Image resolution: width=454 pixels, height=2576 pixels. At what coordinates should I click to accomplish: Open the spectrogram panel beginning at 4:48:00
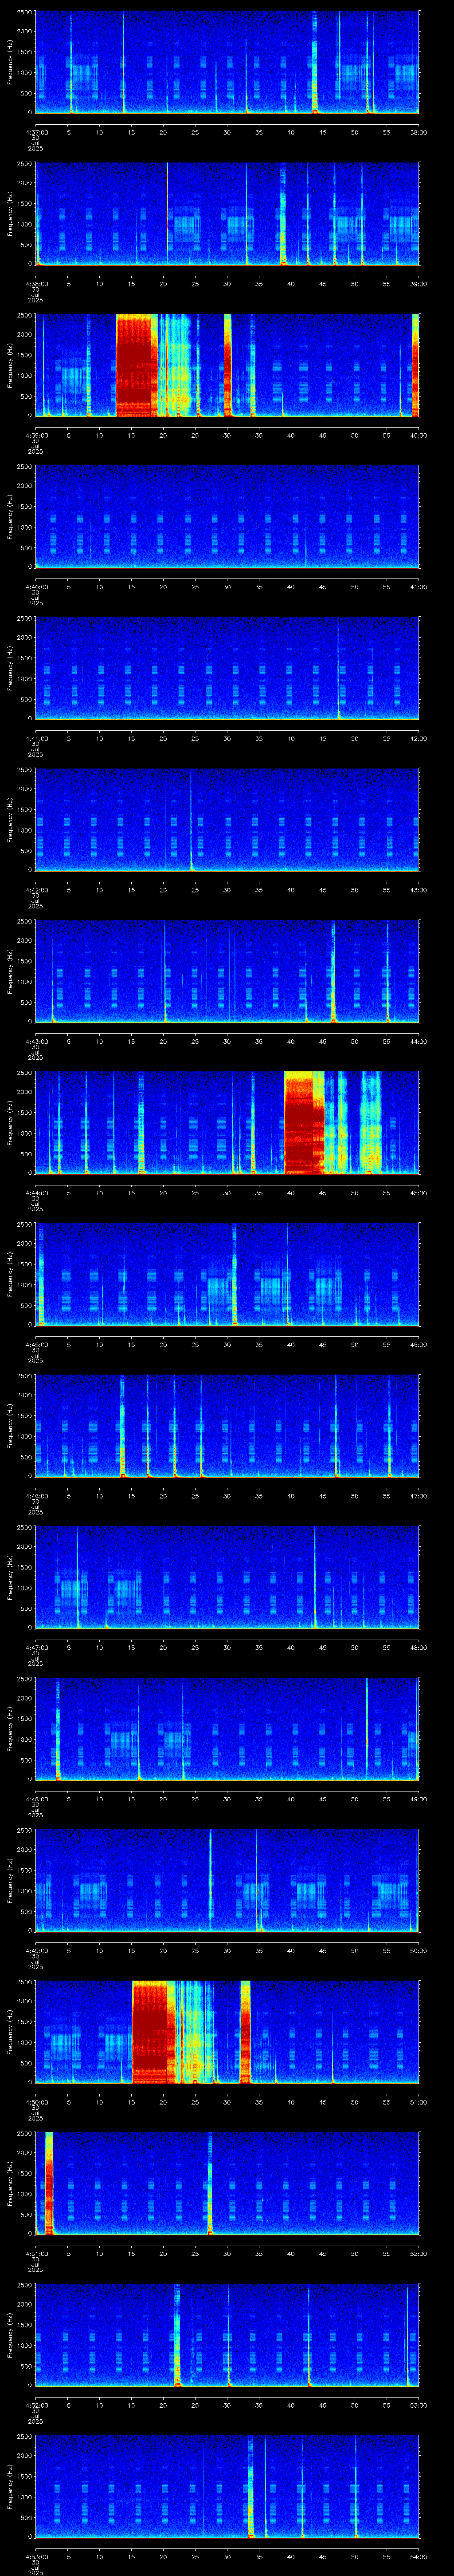pyautogui.click(x=227, y=1728)
